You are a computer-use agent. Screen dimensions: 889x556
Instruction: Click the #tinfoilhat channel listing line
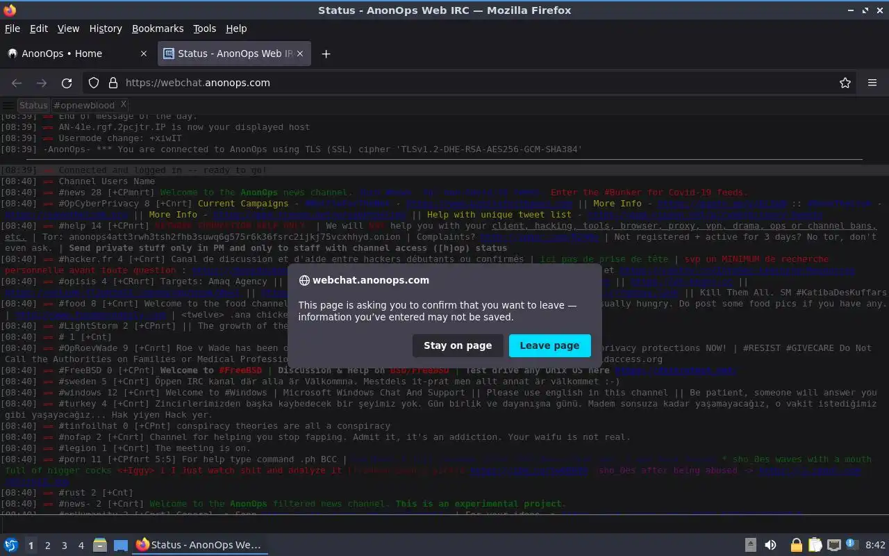(x=195, y=426)
